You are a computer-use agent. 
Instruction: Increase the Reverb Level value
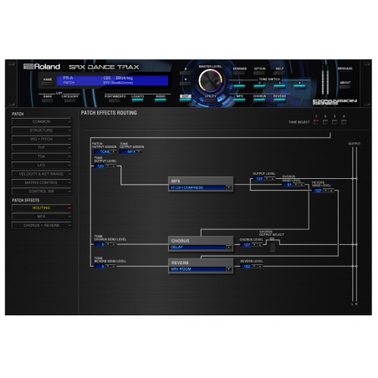[x=260, y=267]
